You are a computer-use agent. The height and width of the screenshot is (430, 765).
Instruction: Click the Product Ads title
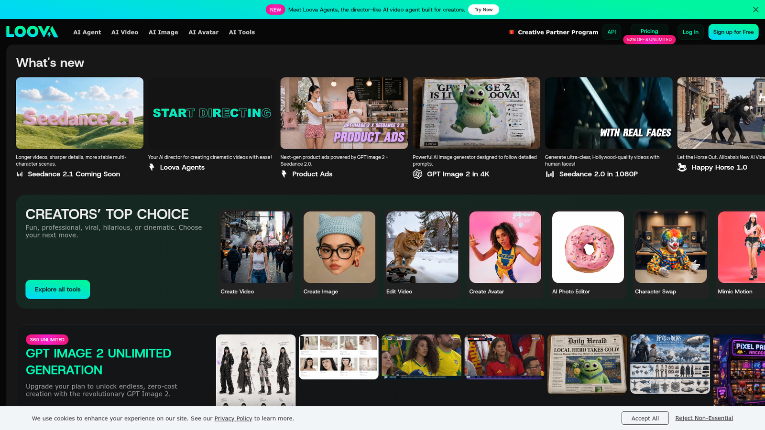click(x=312, y=174)
